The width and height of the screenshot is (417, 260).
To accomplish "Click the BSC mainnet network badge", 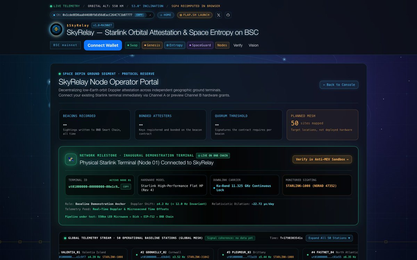I will point(65,45).
